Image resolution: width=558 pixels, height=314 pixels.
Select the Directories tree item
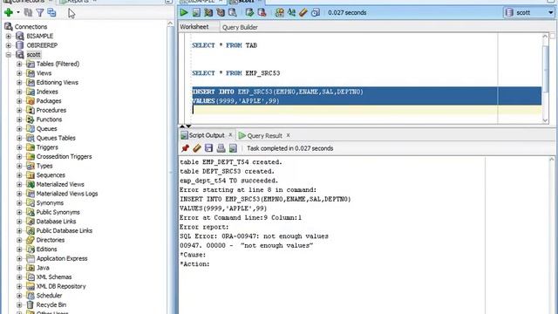click(51, 240)
